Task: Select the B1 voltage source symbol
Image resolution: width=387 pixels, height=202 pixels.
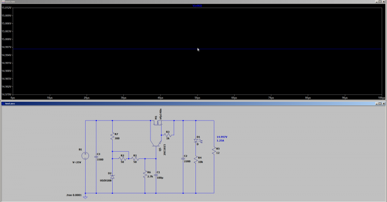Action: (85, 156)
